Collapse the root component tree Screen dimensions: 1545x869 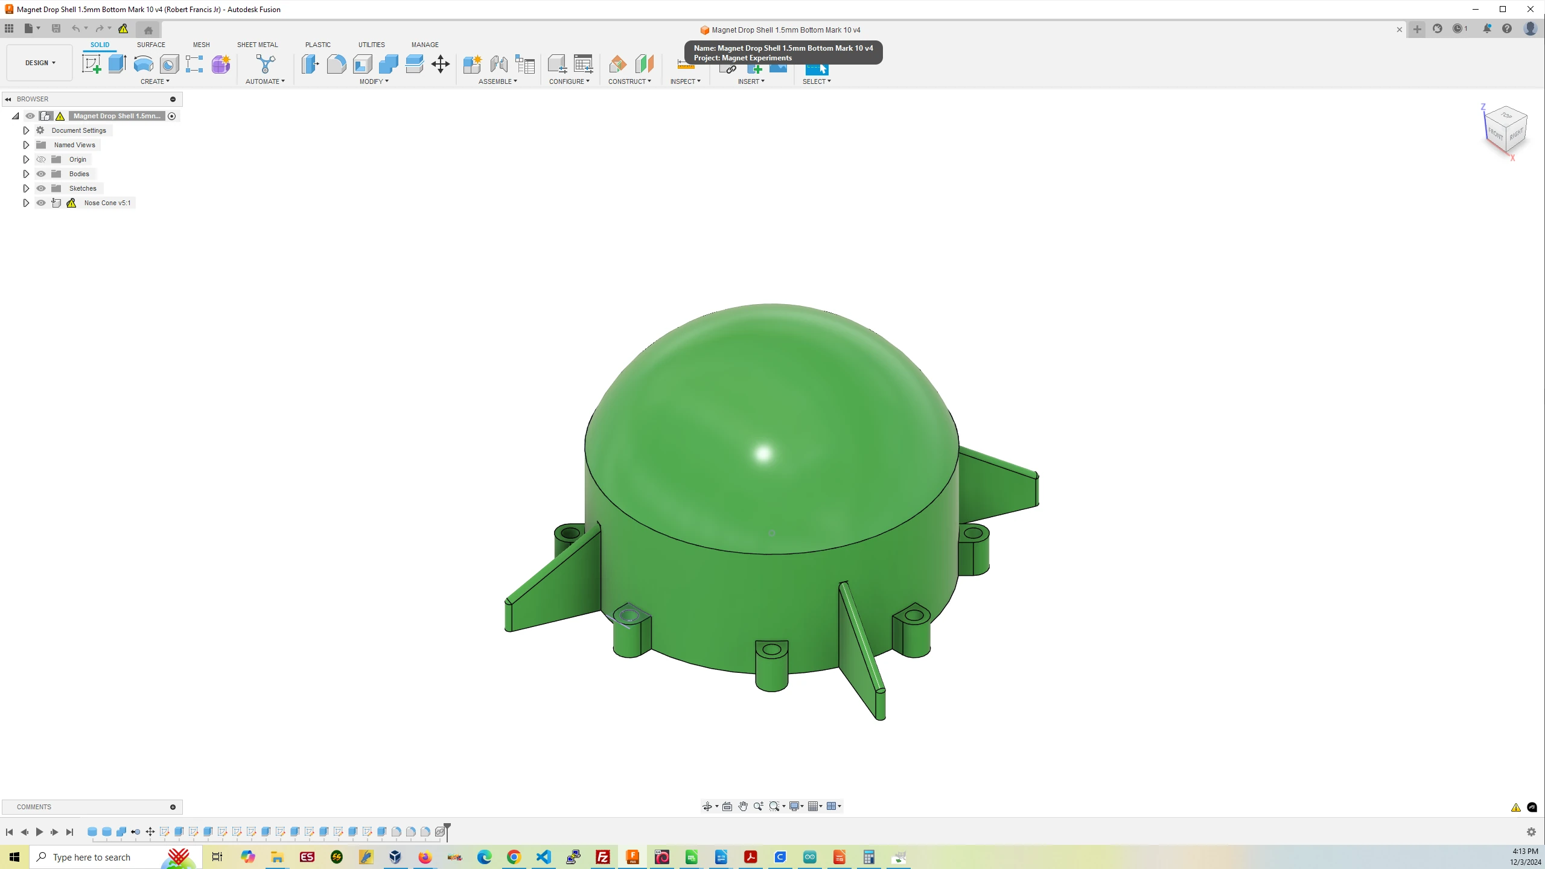[x=15, y=116]
